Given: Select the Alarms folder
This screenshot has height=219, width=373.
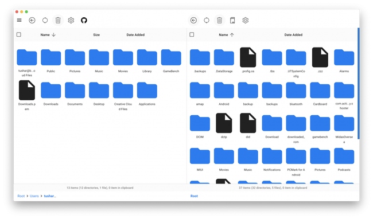Looking at the screenshot, I should pyautogui.click(x=344, y=61).
